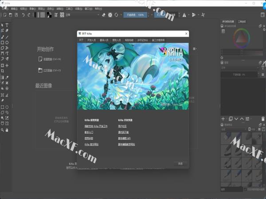Open recent images hamburger menu
Image resolution: width=266 pixels, height=199 pixels.
(x=195, y=49)
